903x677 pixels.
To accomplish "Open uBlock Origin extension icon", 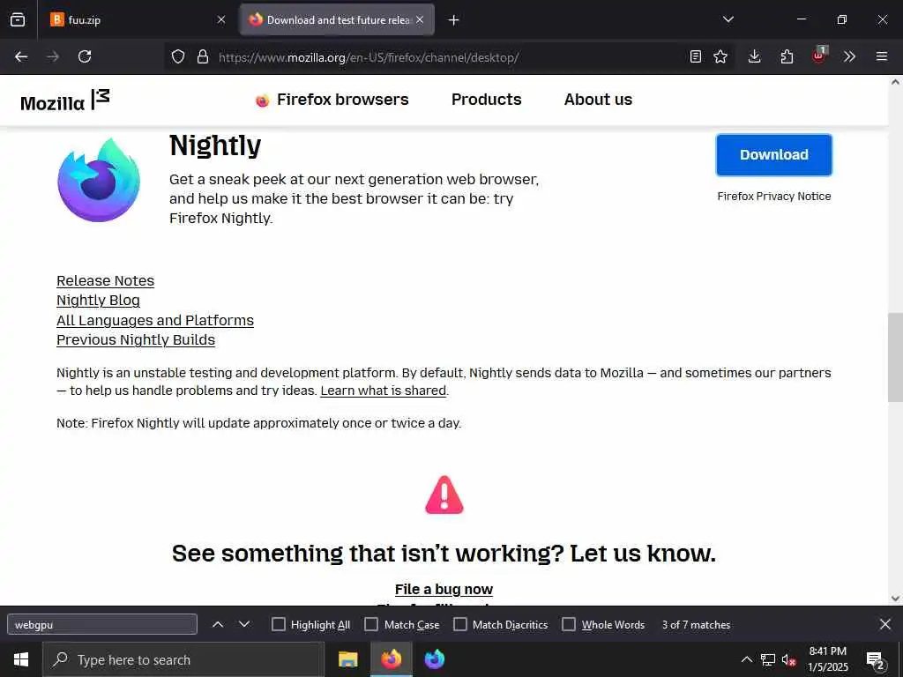I will point(819,56).
